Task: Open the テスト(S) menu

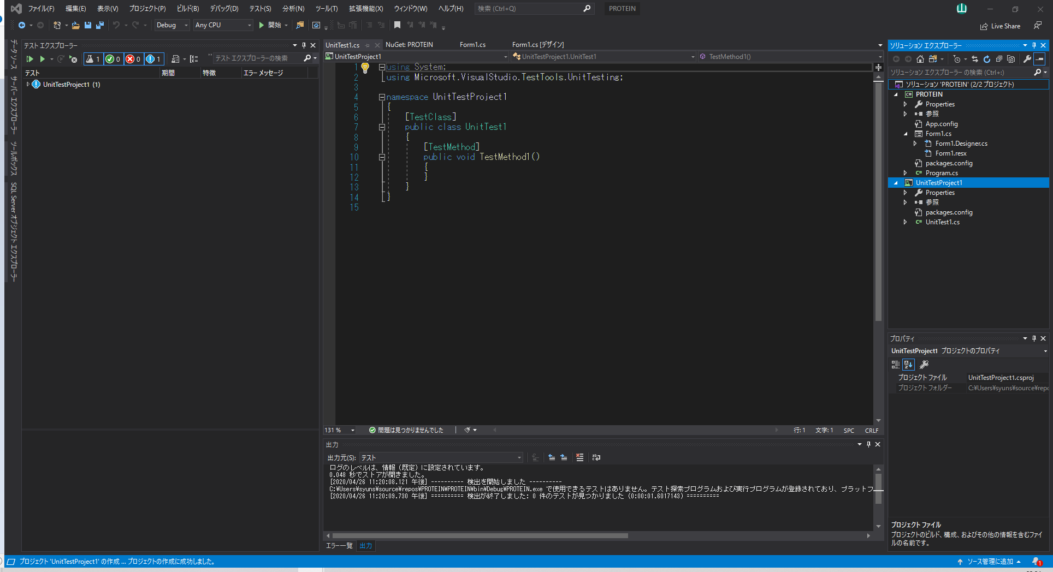Action: click(260, 9)
